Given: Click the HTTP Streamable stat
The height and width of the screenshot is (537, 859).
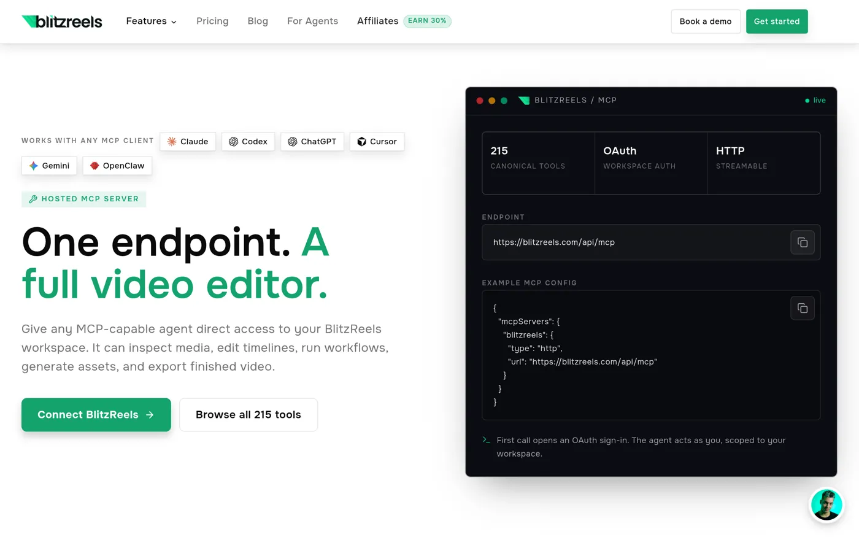Looking at the screenshot, I should click(764, 163).
